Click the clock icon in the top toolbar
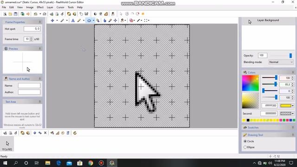Screen dimensions: 297x167 point(127,14)
